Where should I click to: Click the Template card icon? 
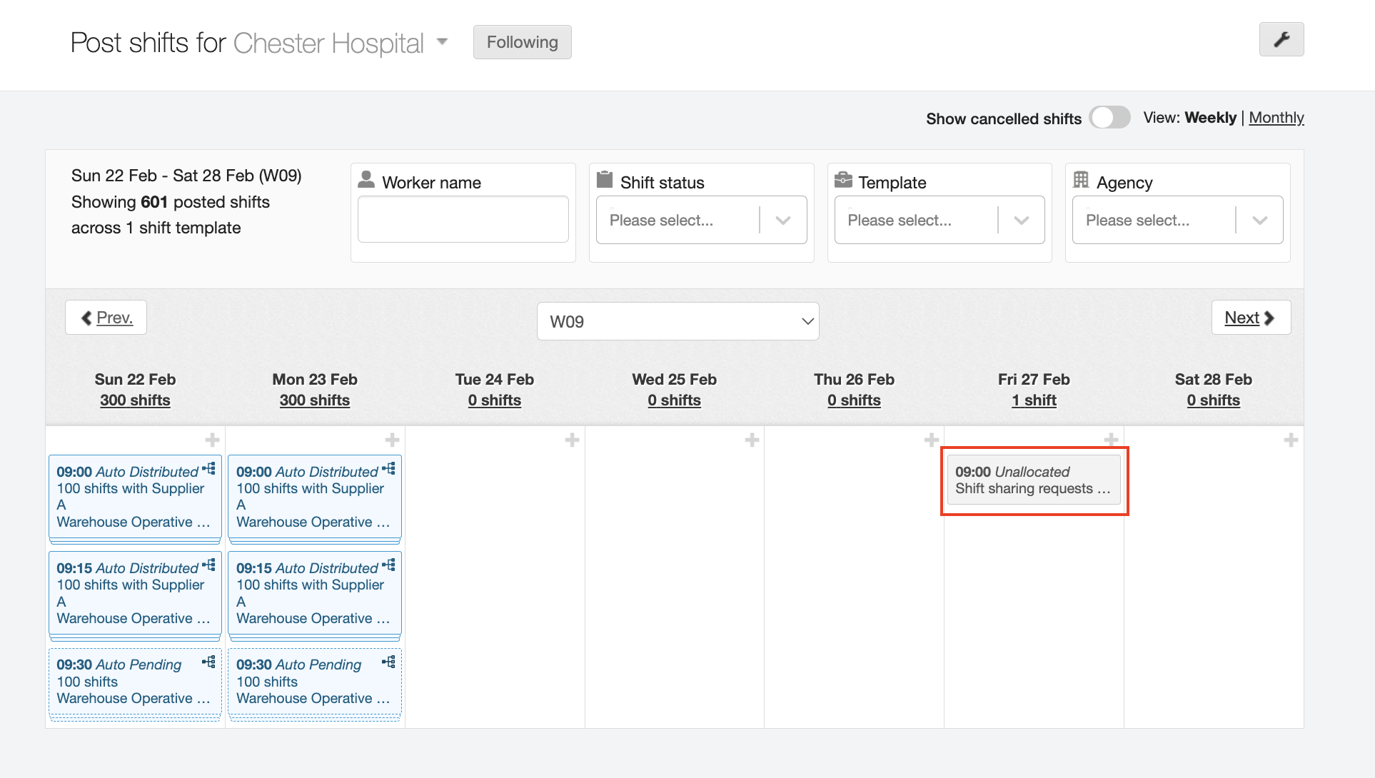coord(844,180)
